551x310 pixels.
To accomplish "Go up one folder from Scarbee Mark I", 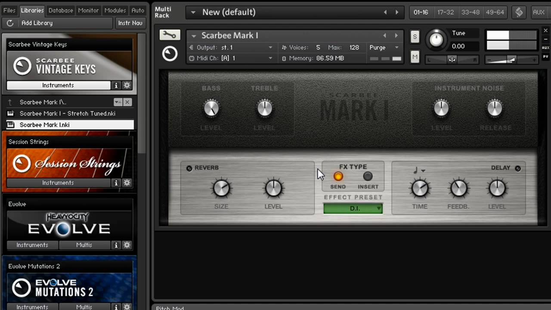I will point(10,102).
